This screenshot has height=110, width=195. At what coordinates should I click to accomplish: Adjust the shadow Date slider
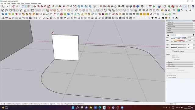(x=179, y=41)
